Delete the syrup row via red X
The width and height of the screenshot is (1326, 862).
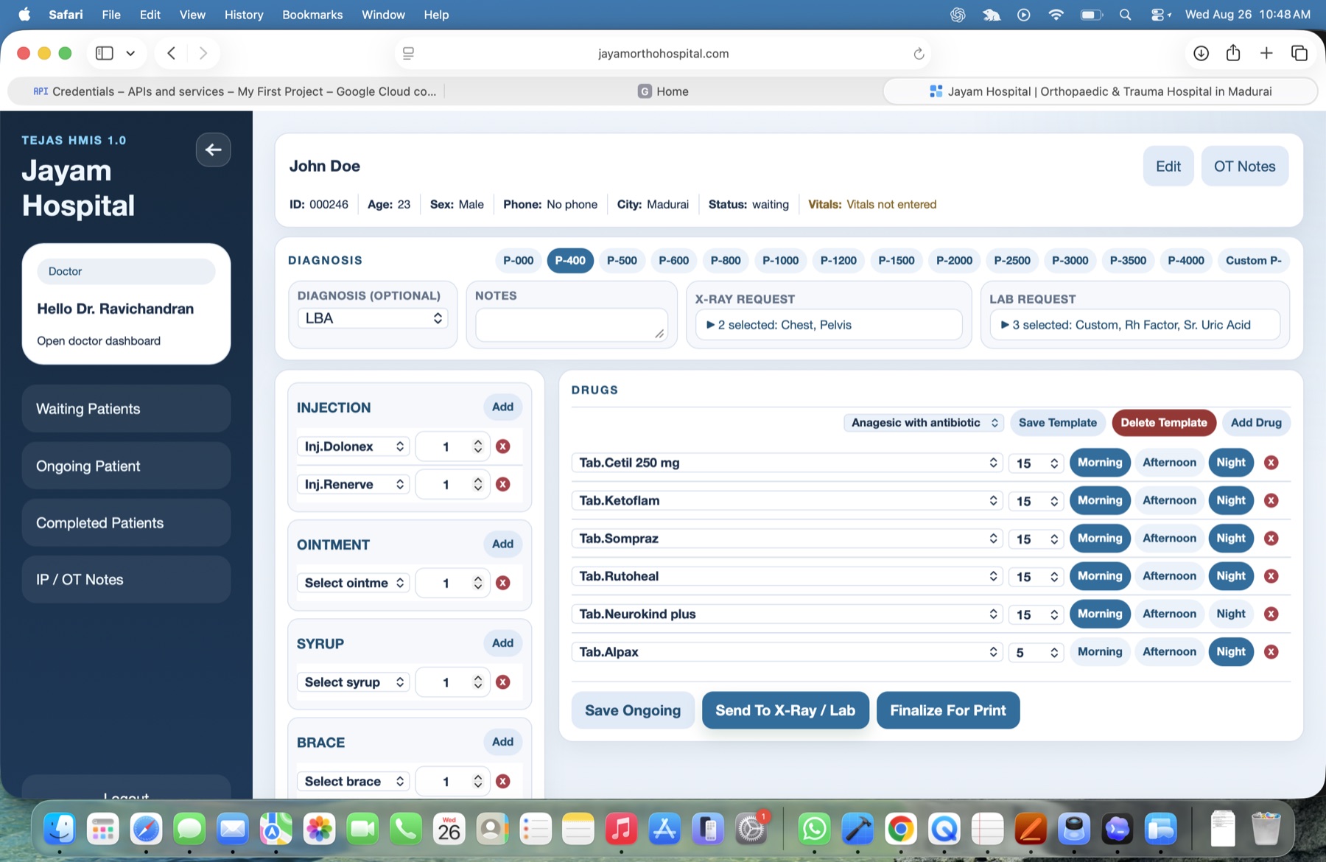(x=503, y=682)
